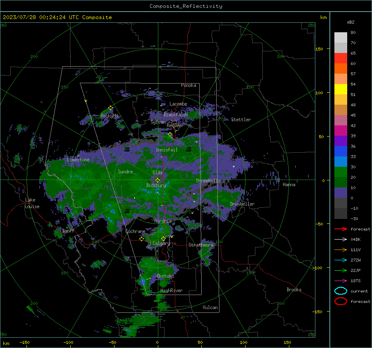Select the 10 dBZ slate purple swatch
Screen dimensions: 372x348
point(341,193)
